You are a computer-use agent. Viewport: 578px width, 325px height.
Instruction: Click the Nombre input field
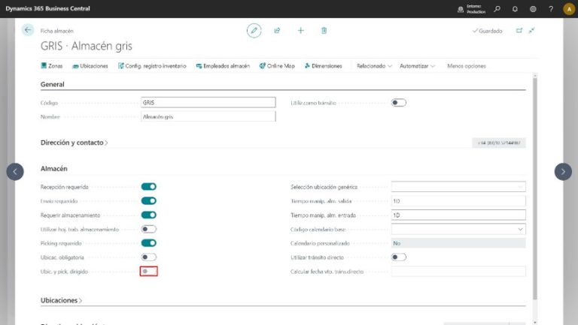pos(208,117)
